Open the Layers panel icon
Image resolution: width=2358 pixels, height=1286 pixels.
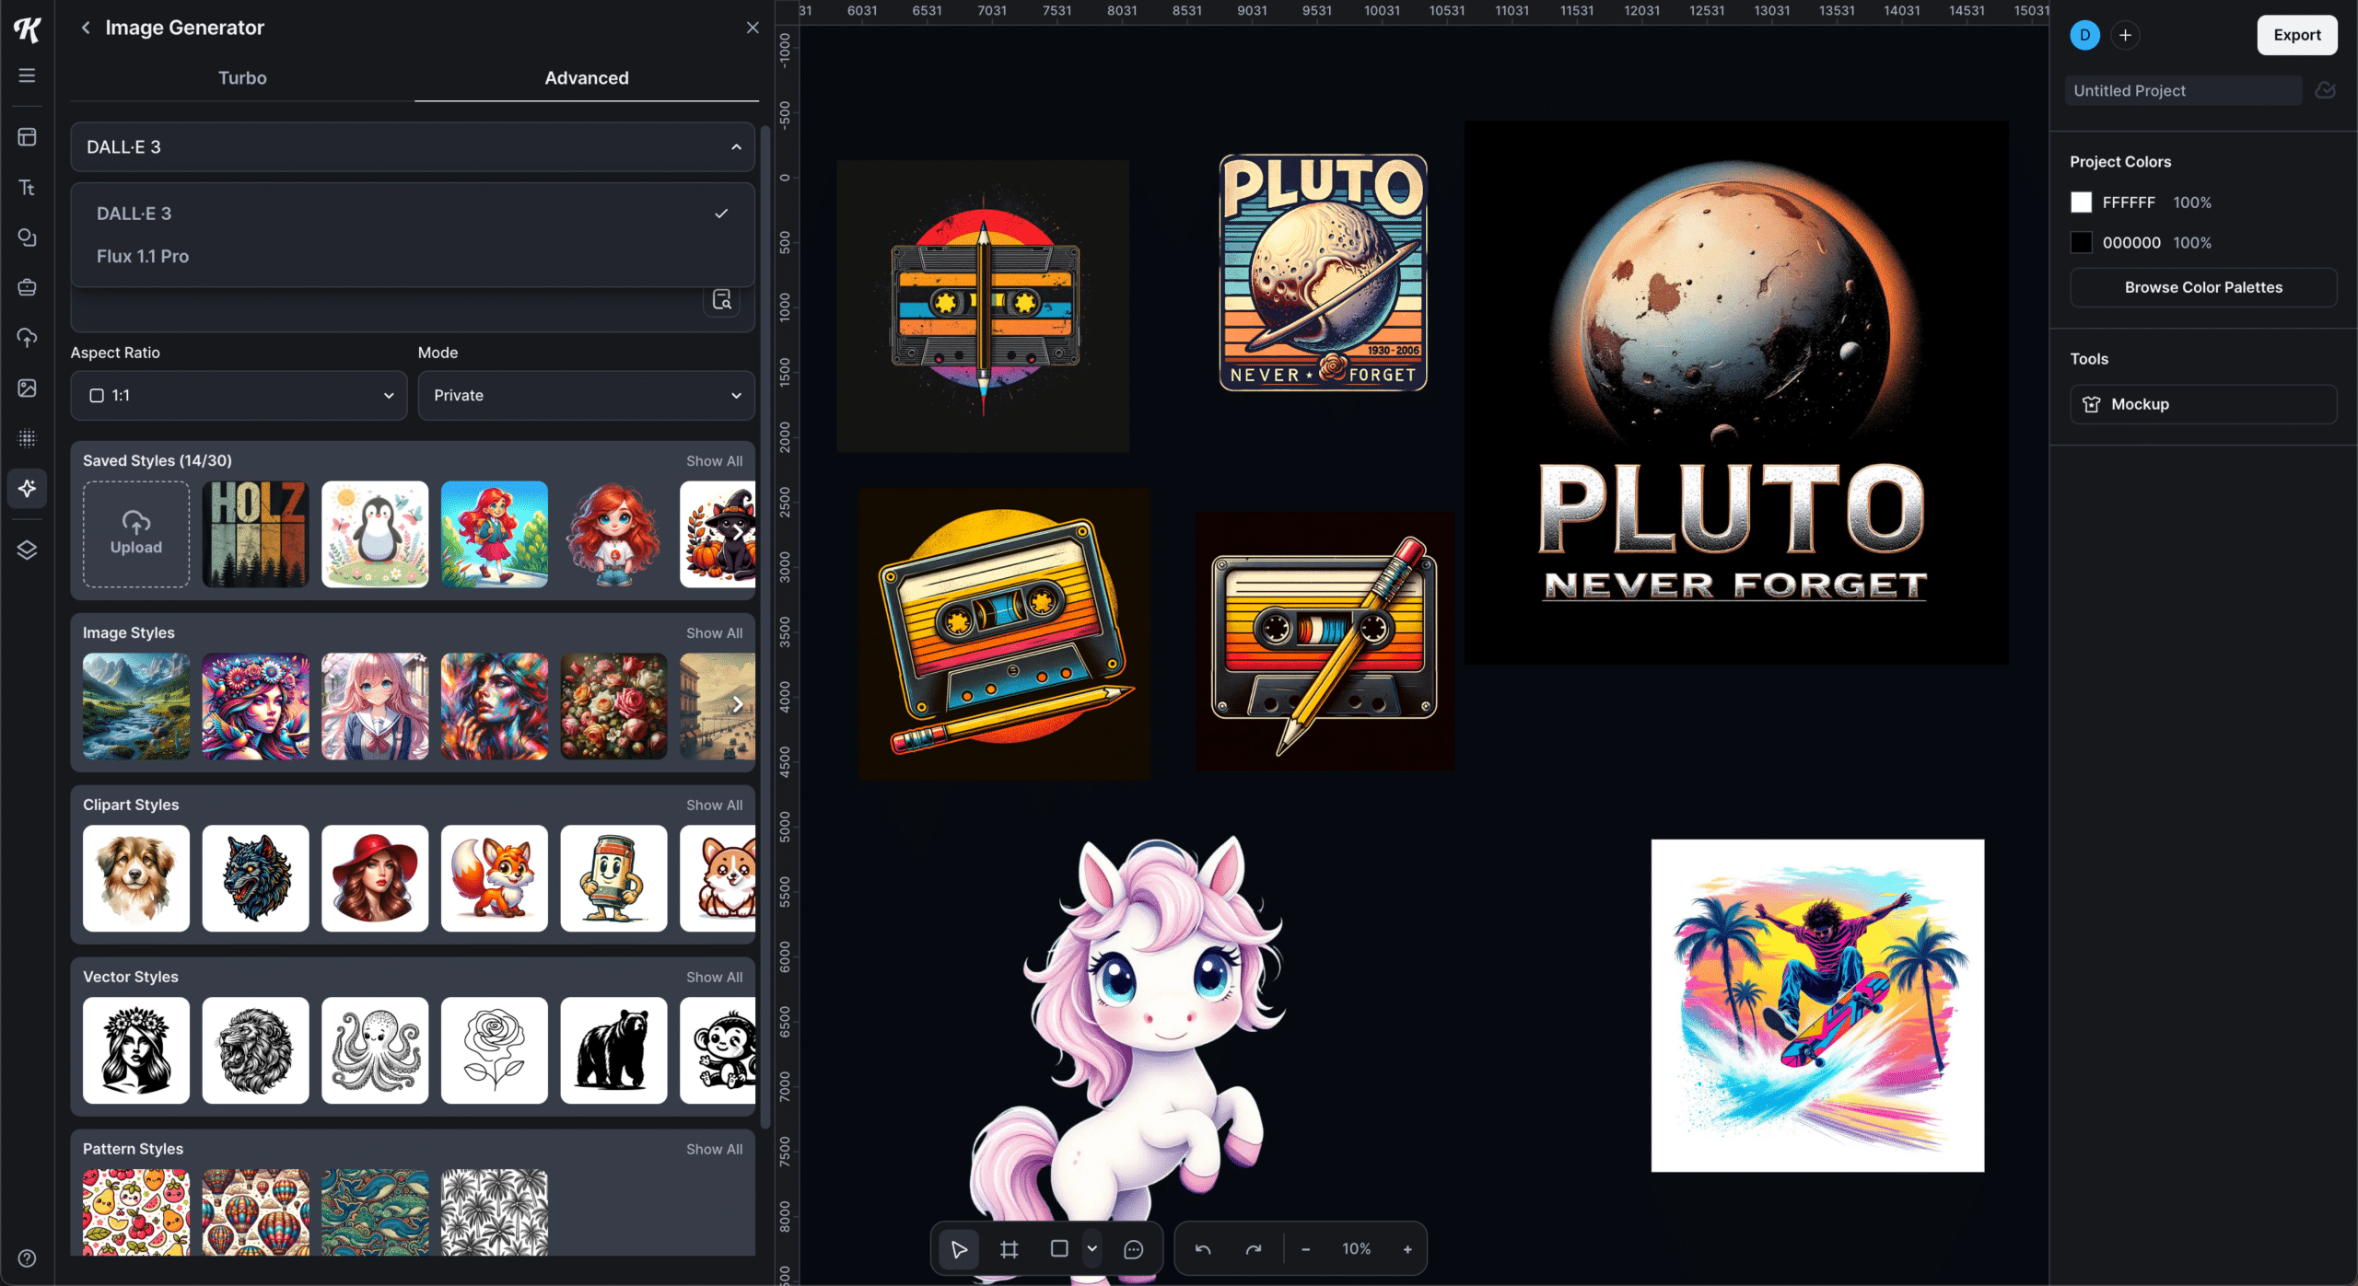pyautogui.click(x=27, y=550)
